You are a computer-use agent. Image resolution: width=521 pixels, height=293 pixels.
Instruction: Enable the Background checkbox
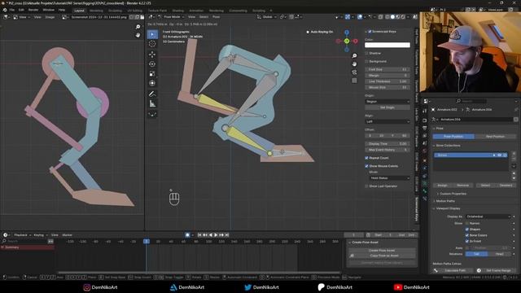coord(367,62)
